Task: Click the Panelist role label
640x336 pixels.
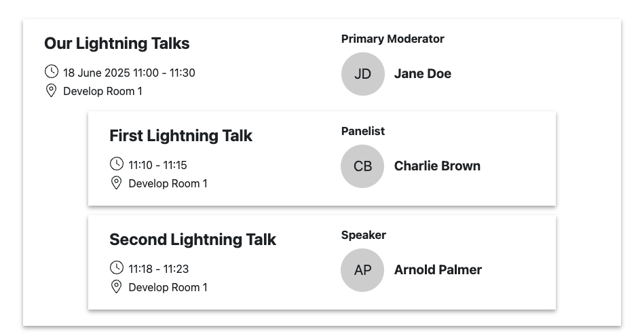Action: tap(363, 131)
